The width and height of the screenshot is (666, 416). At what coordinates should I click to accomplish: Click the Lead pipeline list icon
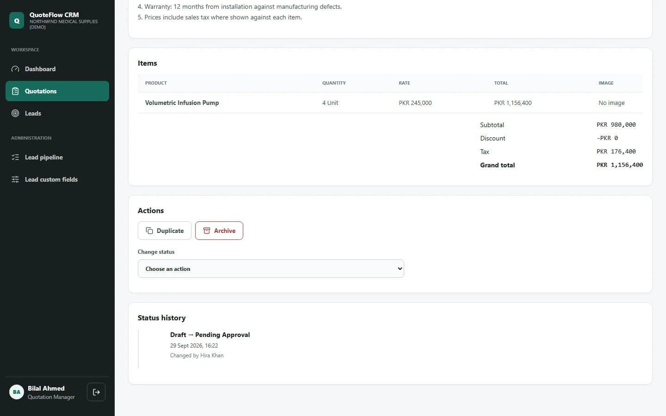(15, 157)
